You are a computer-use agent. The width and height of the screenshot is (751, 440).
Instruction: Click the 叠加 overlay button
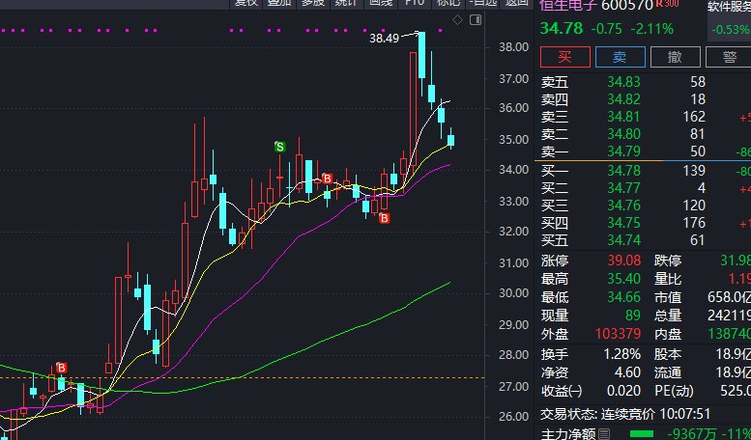tap(279, 2)
